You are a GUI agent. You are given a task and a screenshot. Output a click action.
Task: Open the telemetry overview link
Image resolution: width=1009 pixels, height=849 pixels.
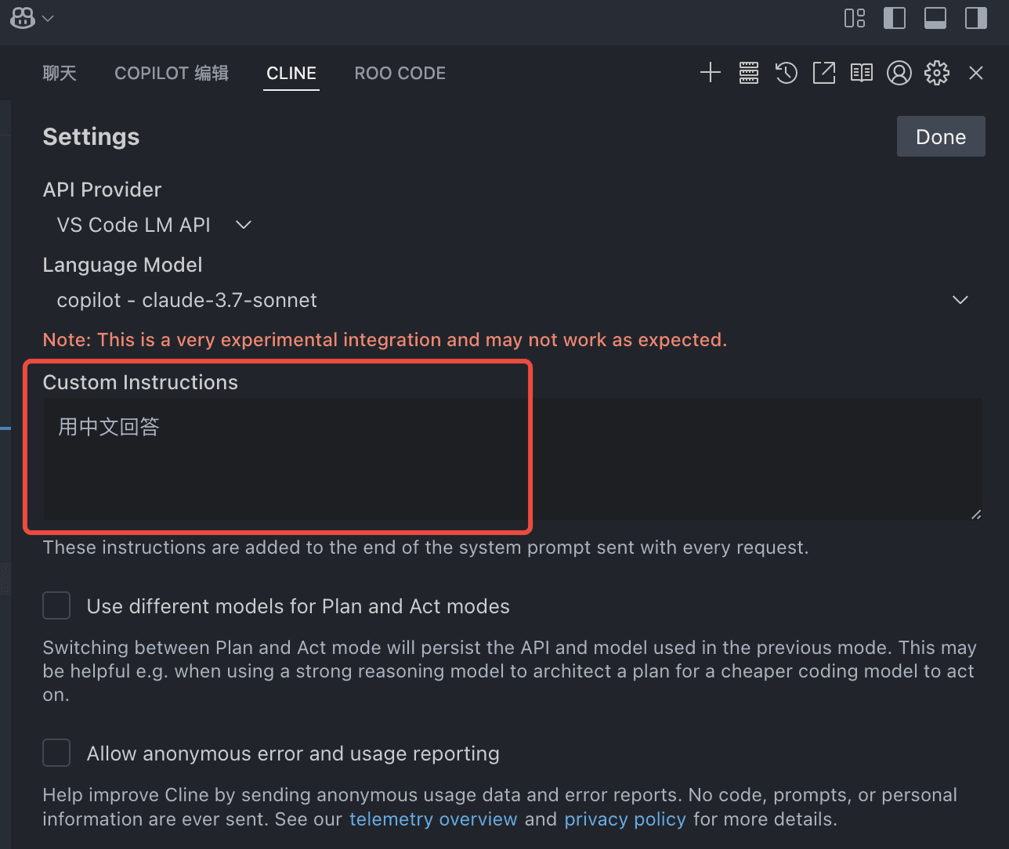433,819
